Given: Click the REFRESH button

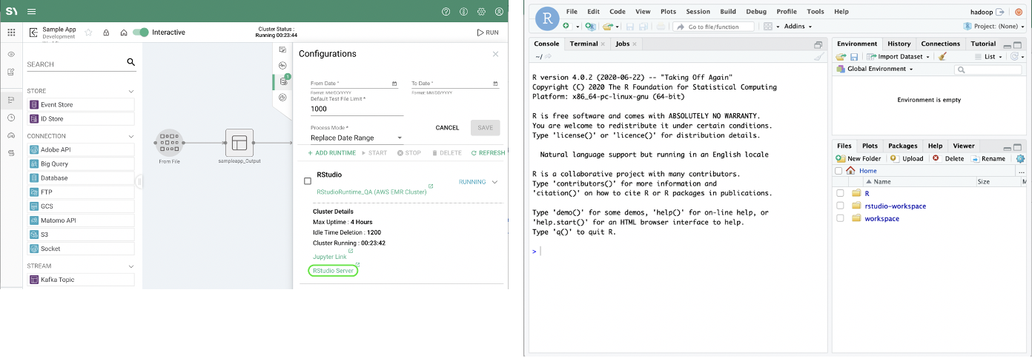Looking at the screenshot, I should 488,153.
